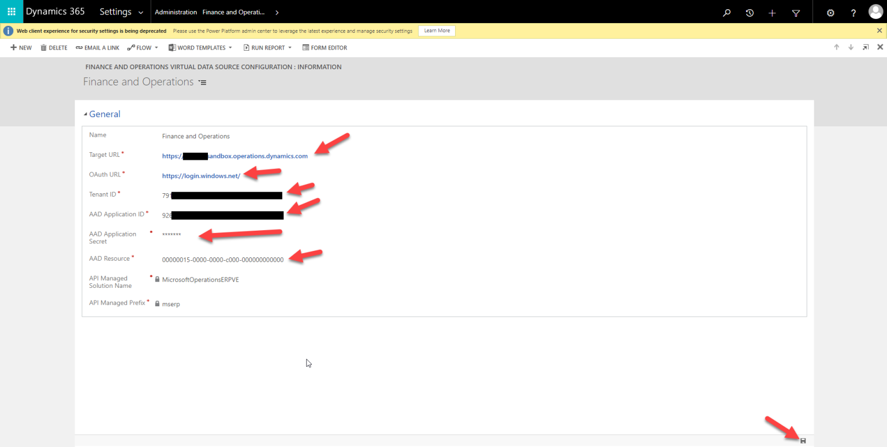Close the form with X icon
Viewport: 887px width, 447px height.
tap(880, 47)
